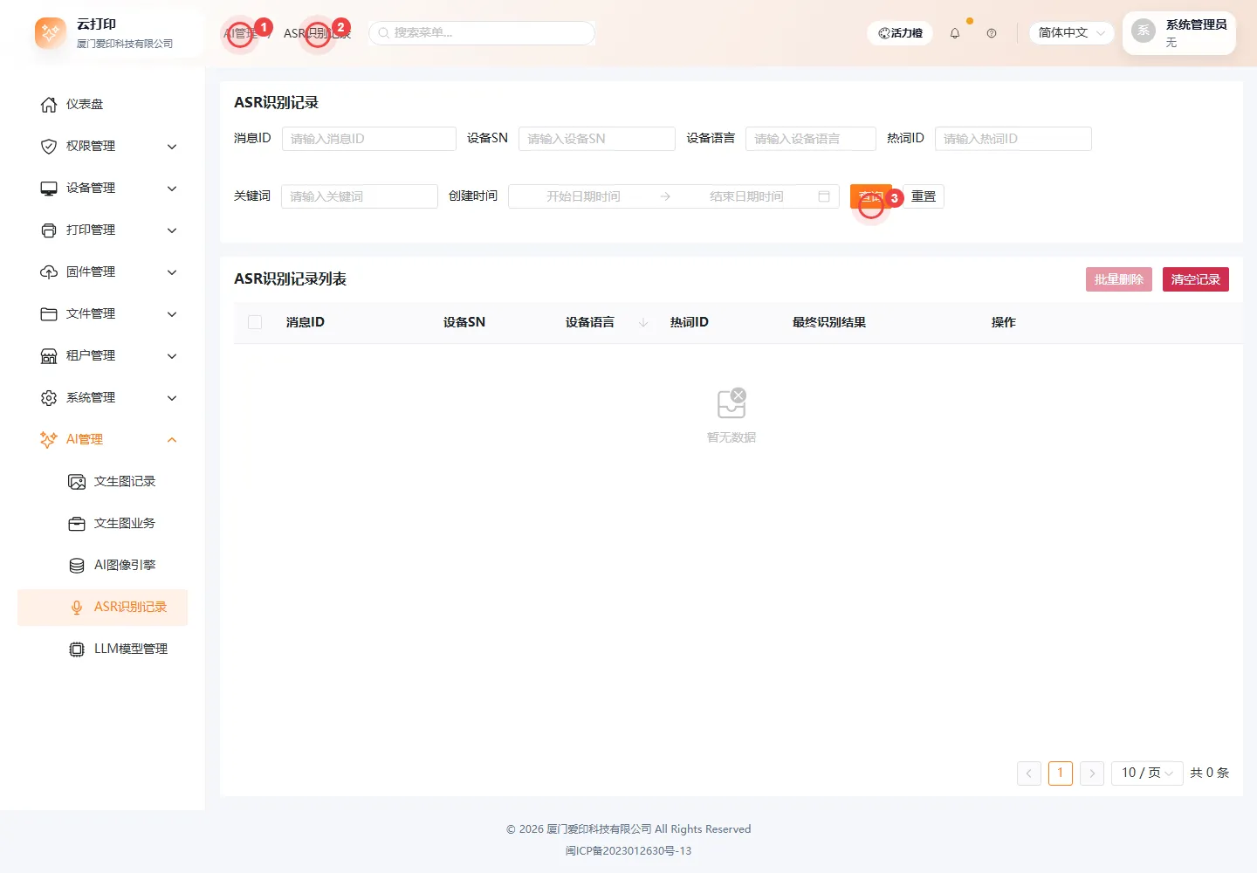1257x873 pixels.
Task: Click the 权限管理 shield icon
Action: click(x=49, y=147)
